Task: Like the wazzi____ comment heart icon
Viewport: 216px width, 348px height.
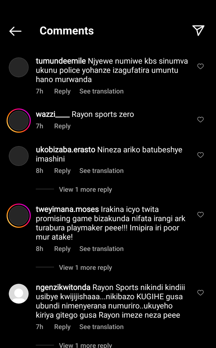Action: (200, 120)
